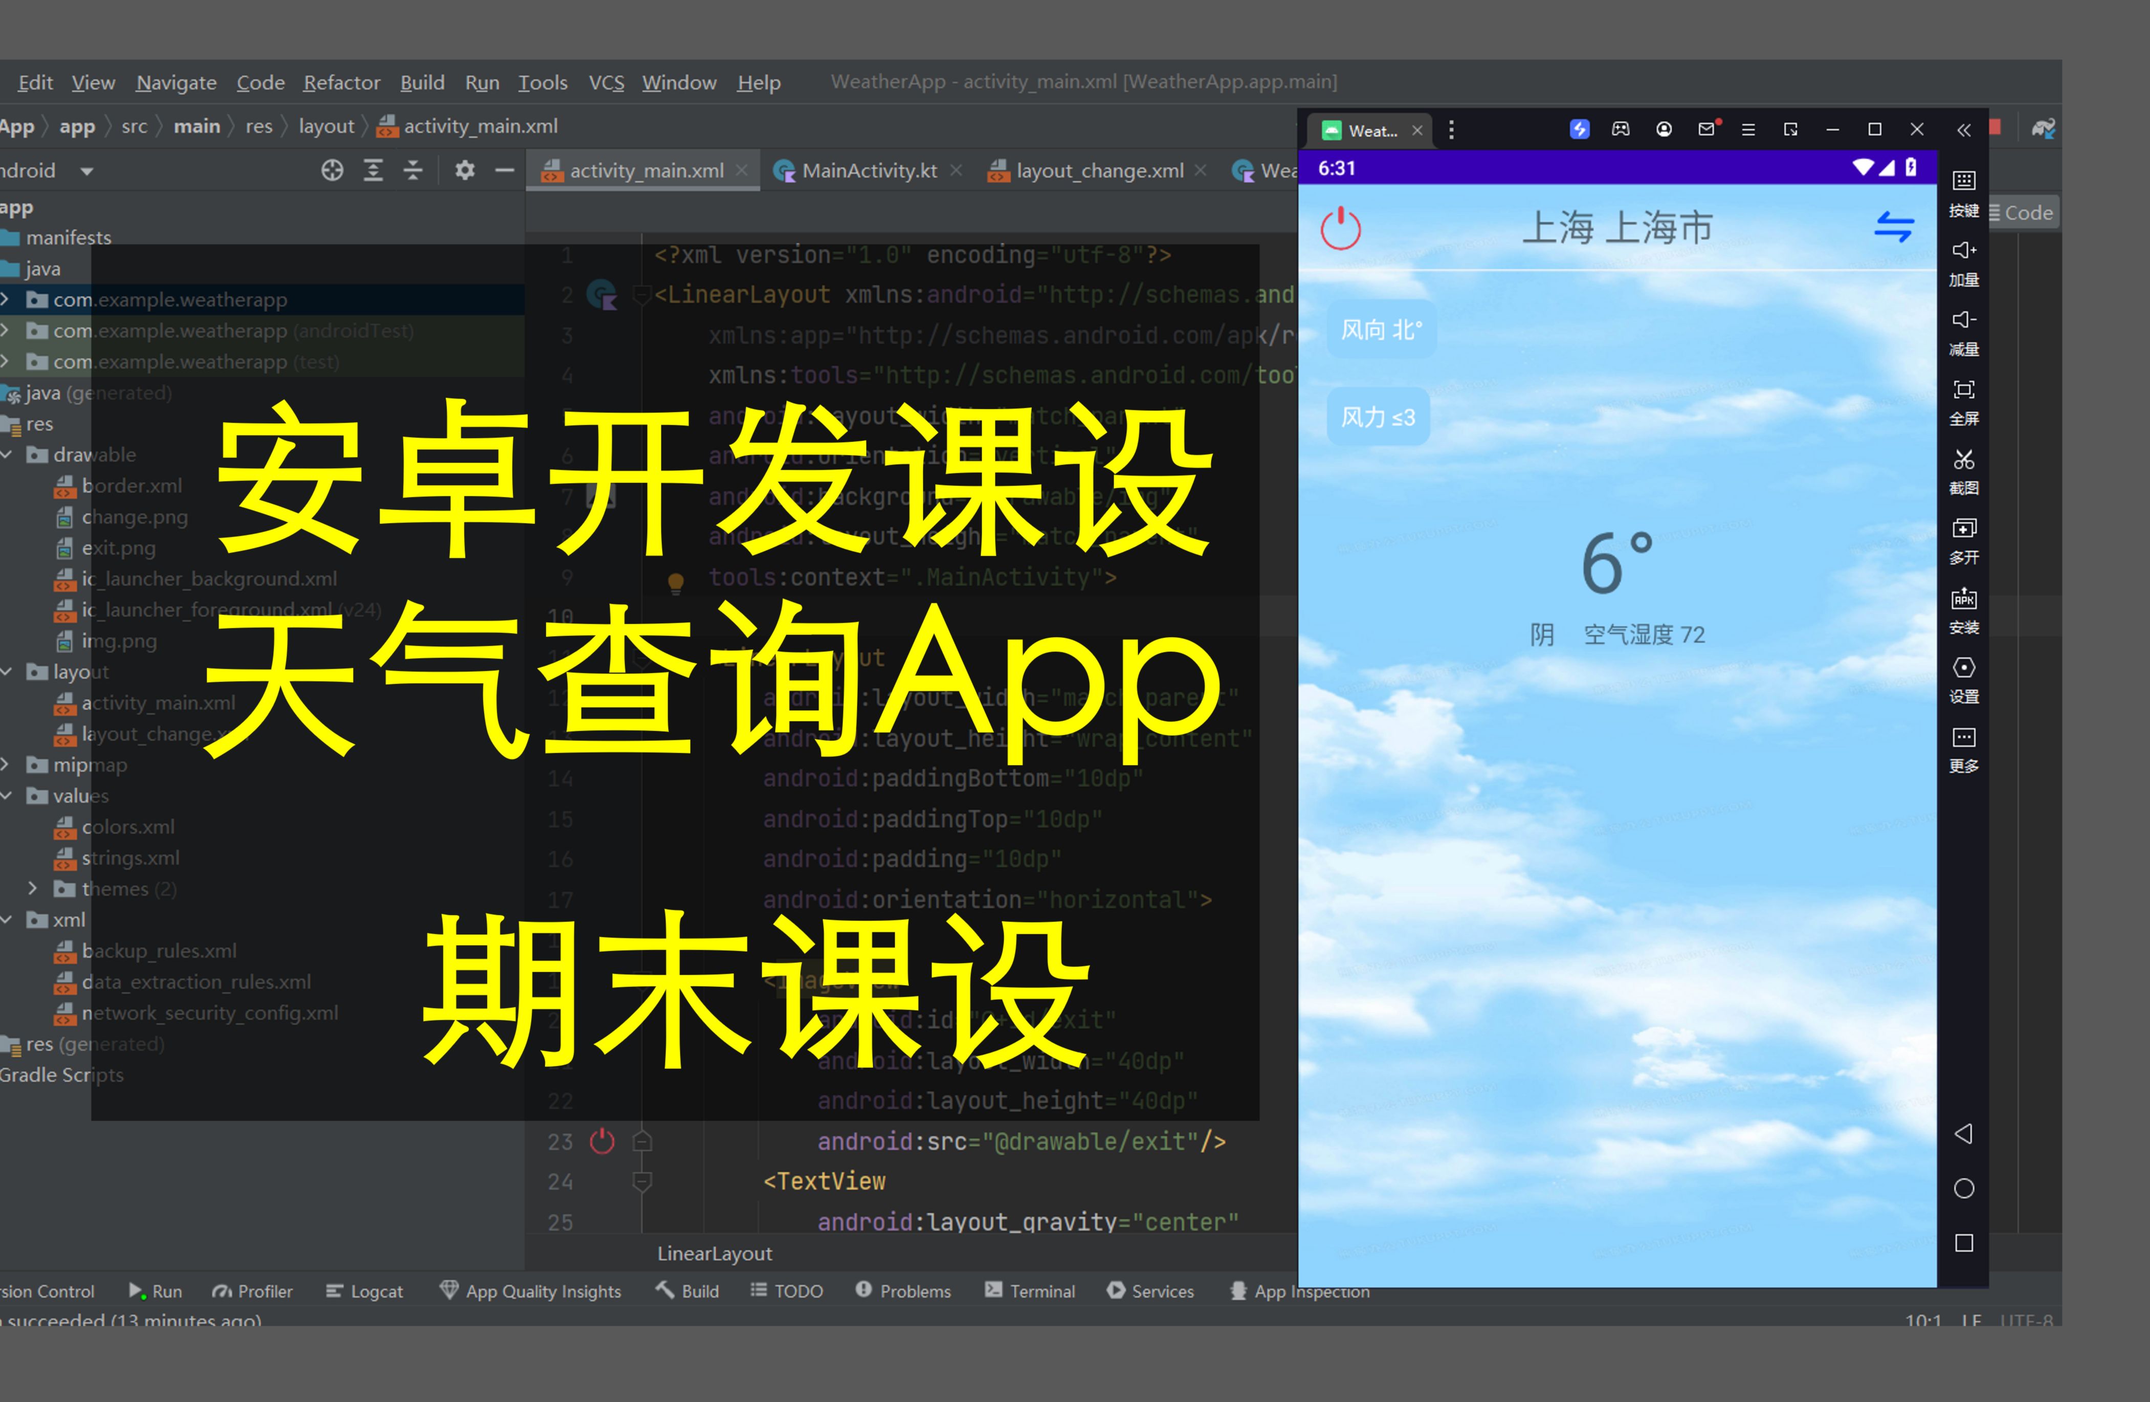Collapse emulator sidebar with double chevron icon
The image size is (2150, 1402).
point(1963,130)
